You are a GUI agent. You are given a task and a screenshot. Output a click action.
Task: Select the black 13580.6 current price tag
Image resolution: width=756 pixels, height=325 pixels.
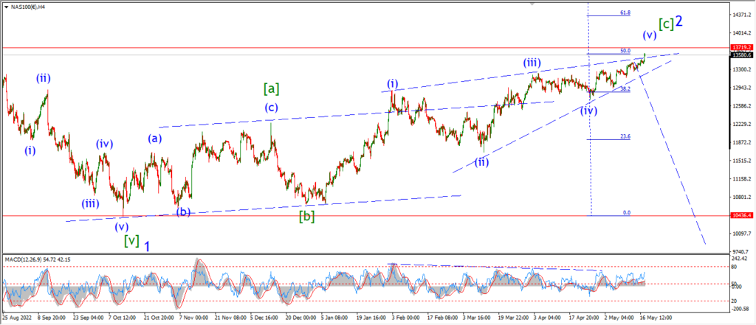pos(741,55)
